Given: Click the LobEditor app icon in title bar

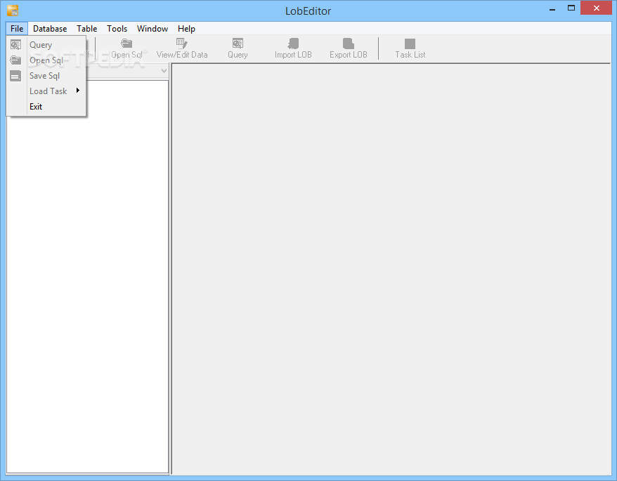Looking at the screenshot, I should click(x=13, y=11).
